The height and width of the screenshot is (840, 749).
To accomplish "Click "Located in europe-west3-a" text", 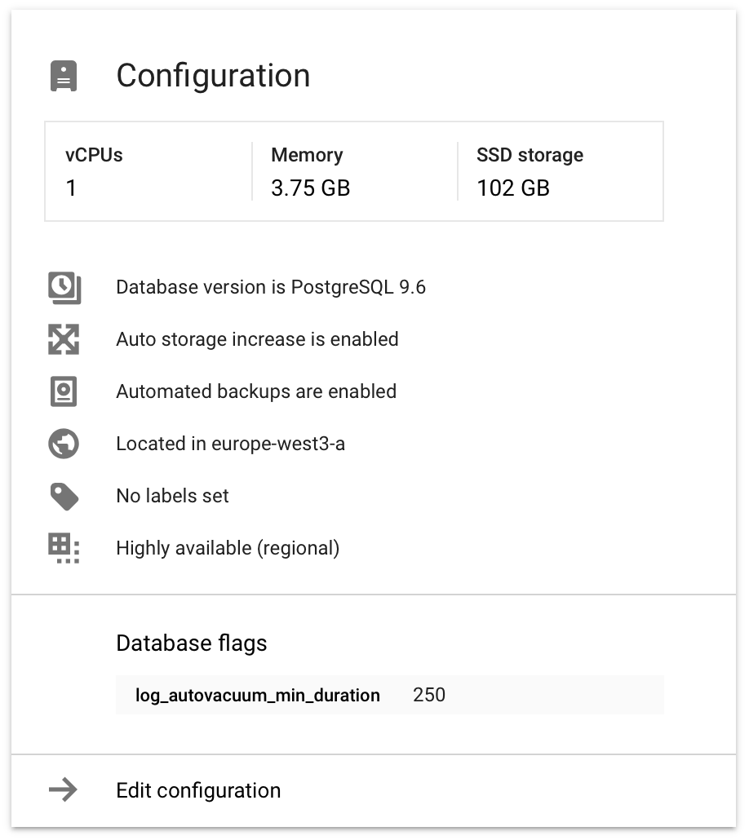I will pyautogui.click(x=230, y=444).
